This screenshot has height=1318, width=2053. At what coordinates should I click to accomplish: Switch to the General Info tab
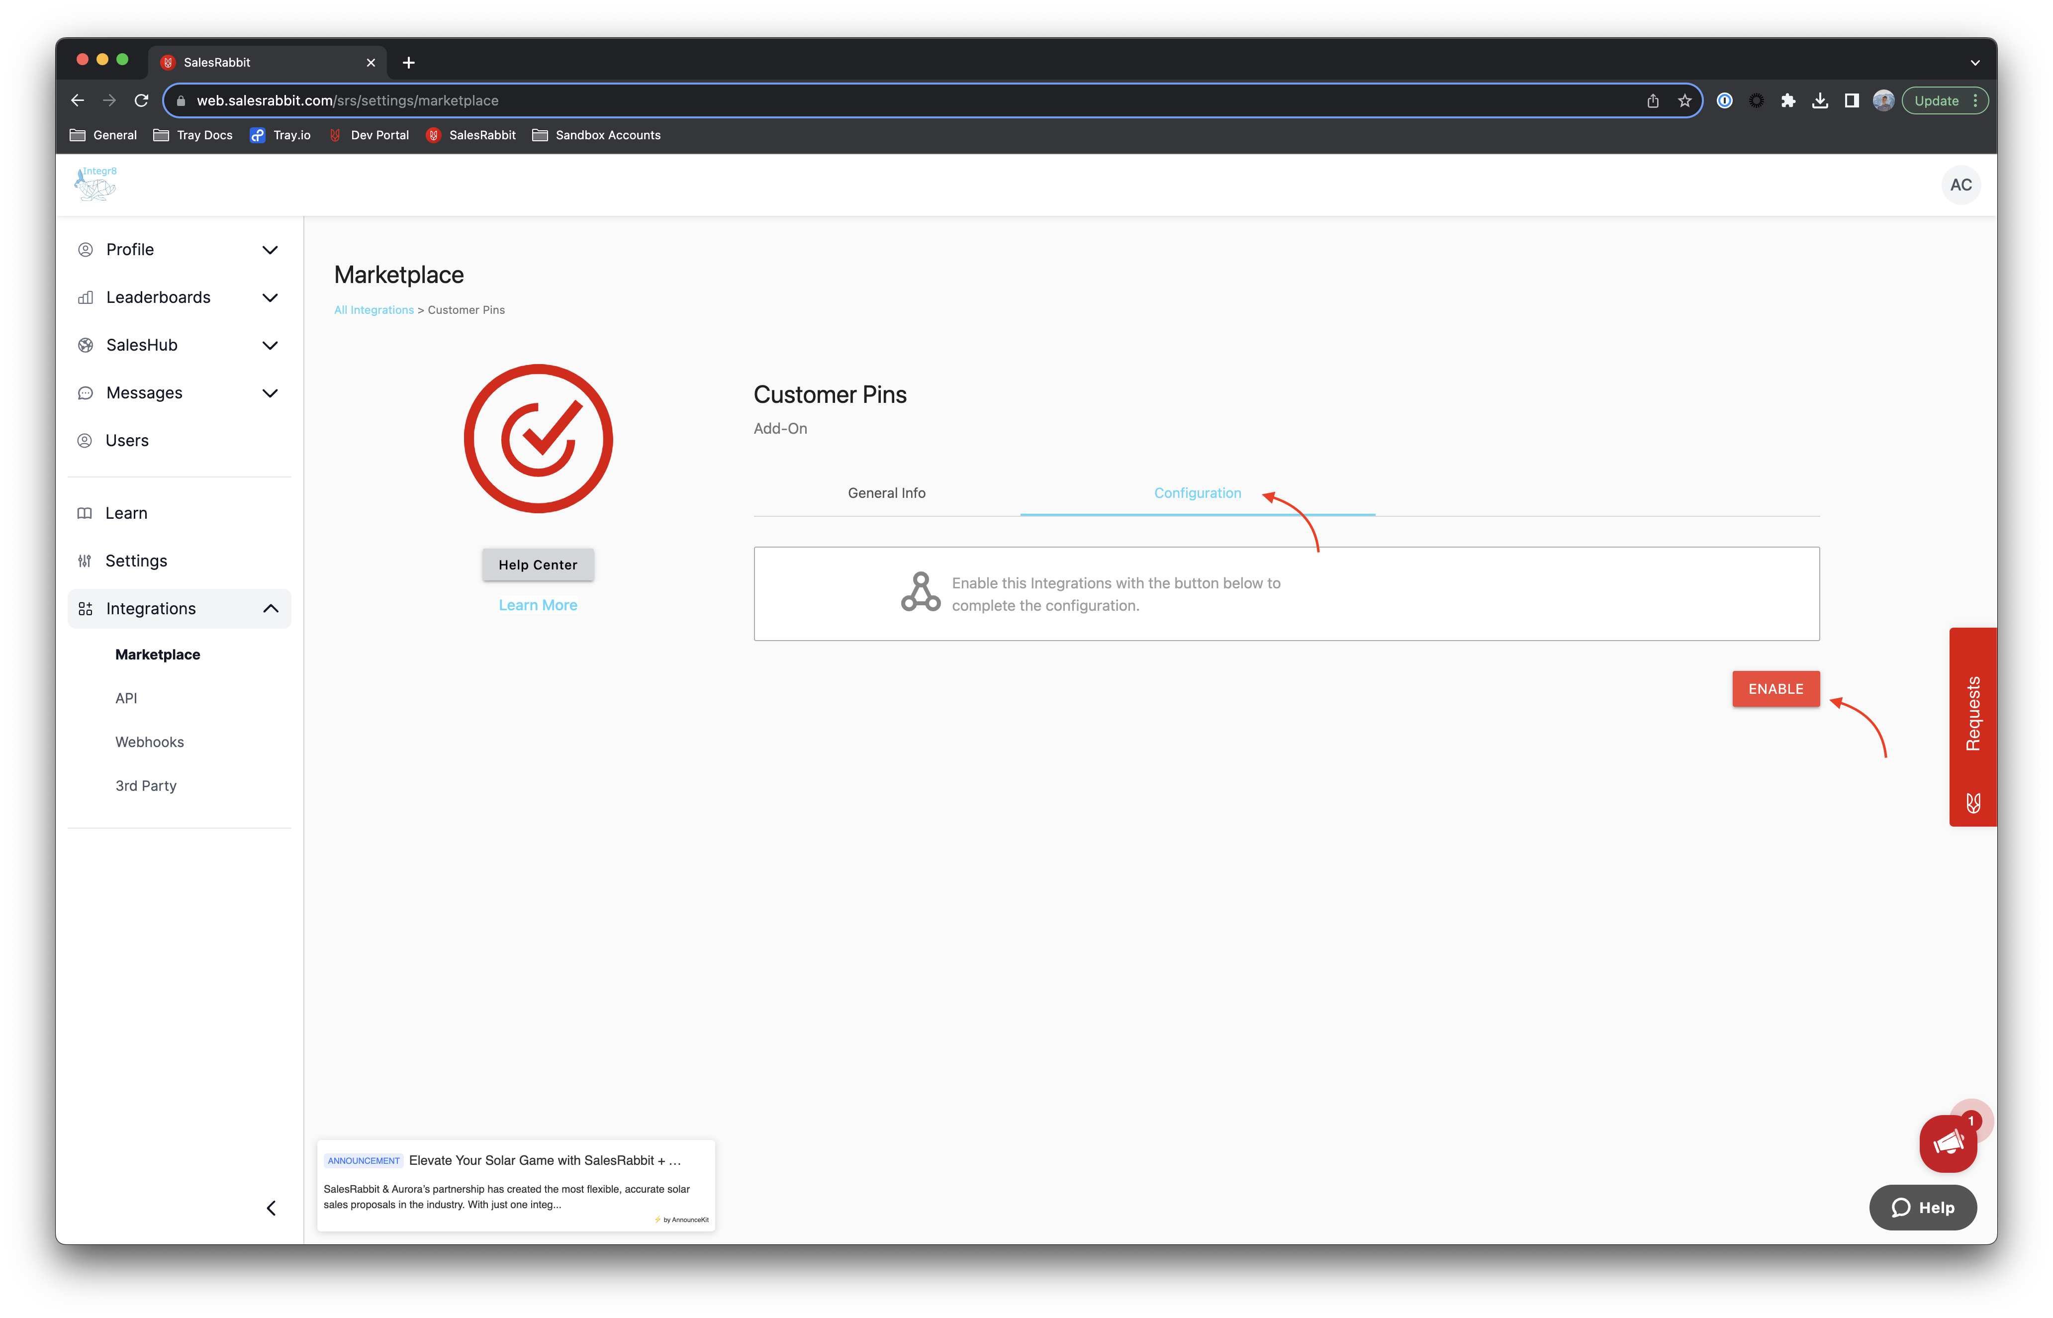tap(886, 493)
